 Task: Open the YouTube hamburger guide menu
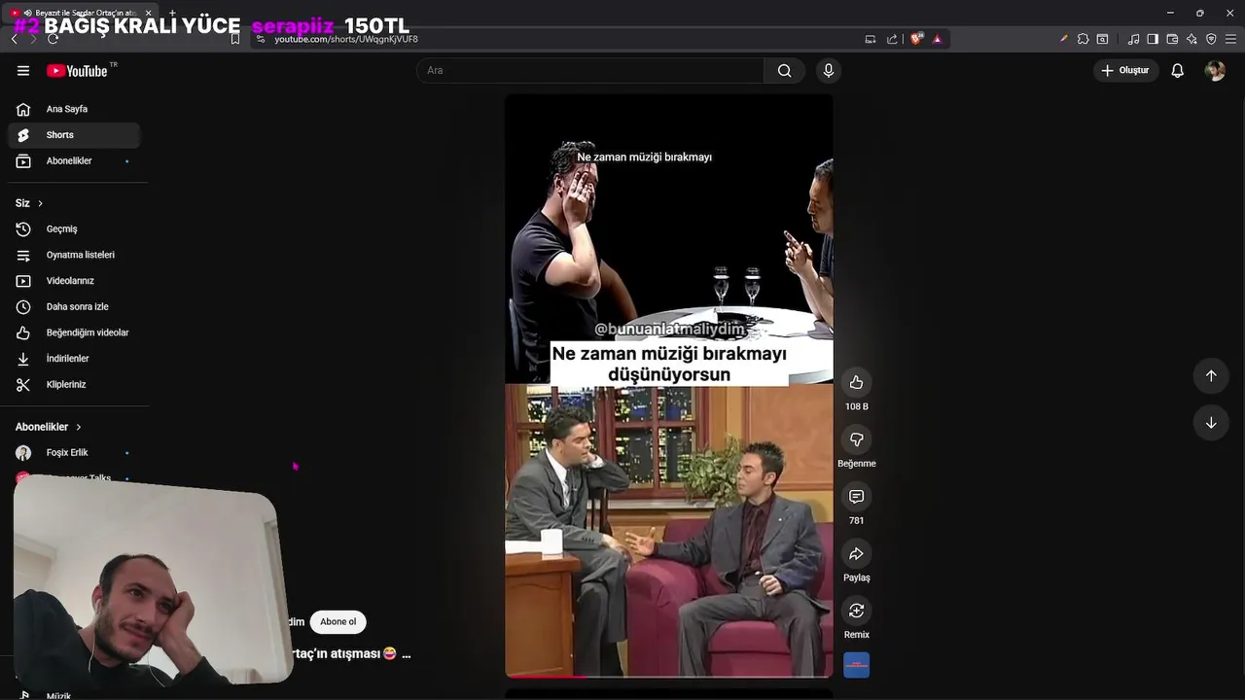[x=23, y=70]
